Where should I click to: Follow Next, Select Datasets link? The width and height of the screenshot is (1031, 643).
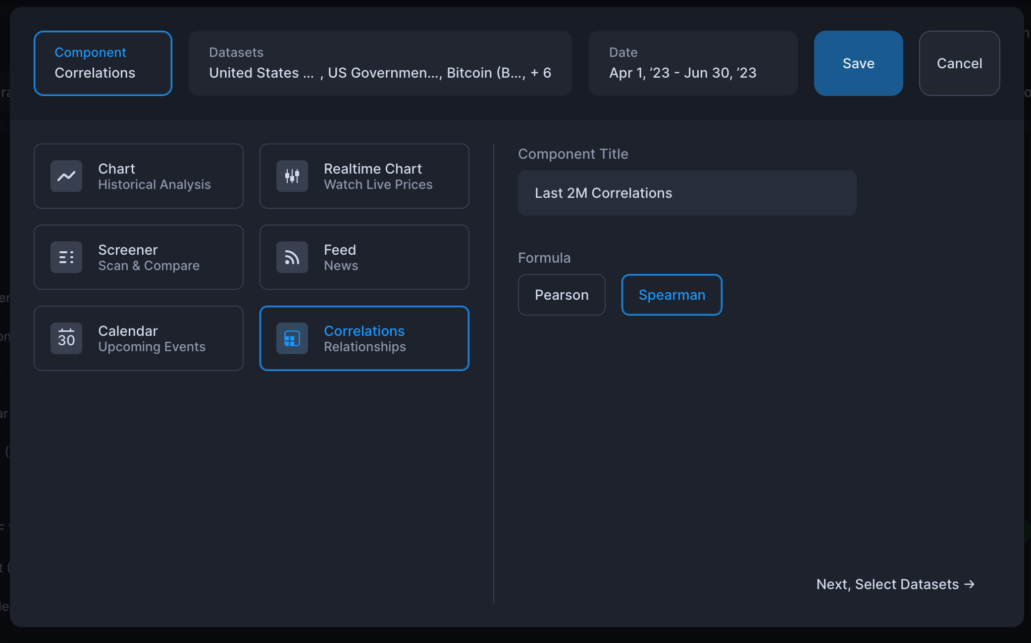click(887, 584)
